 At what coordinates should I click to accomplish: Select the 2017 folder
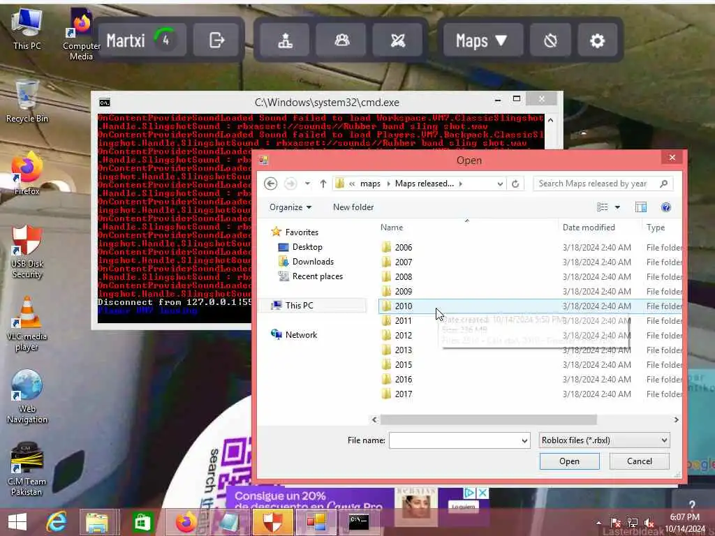click(x=530, y=394)
